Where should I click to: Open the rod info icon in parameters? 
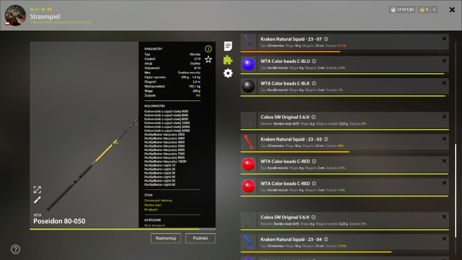pos(208,49)
